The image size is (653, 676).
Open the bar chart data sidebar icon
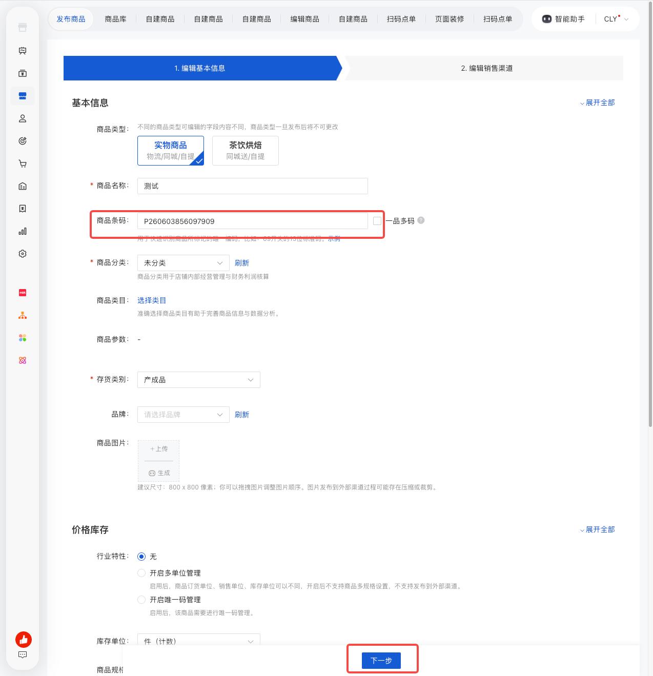pyautogui.click(x=23, y=231)
